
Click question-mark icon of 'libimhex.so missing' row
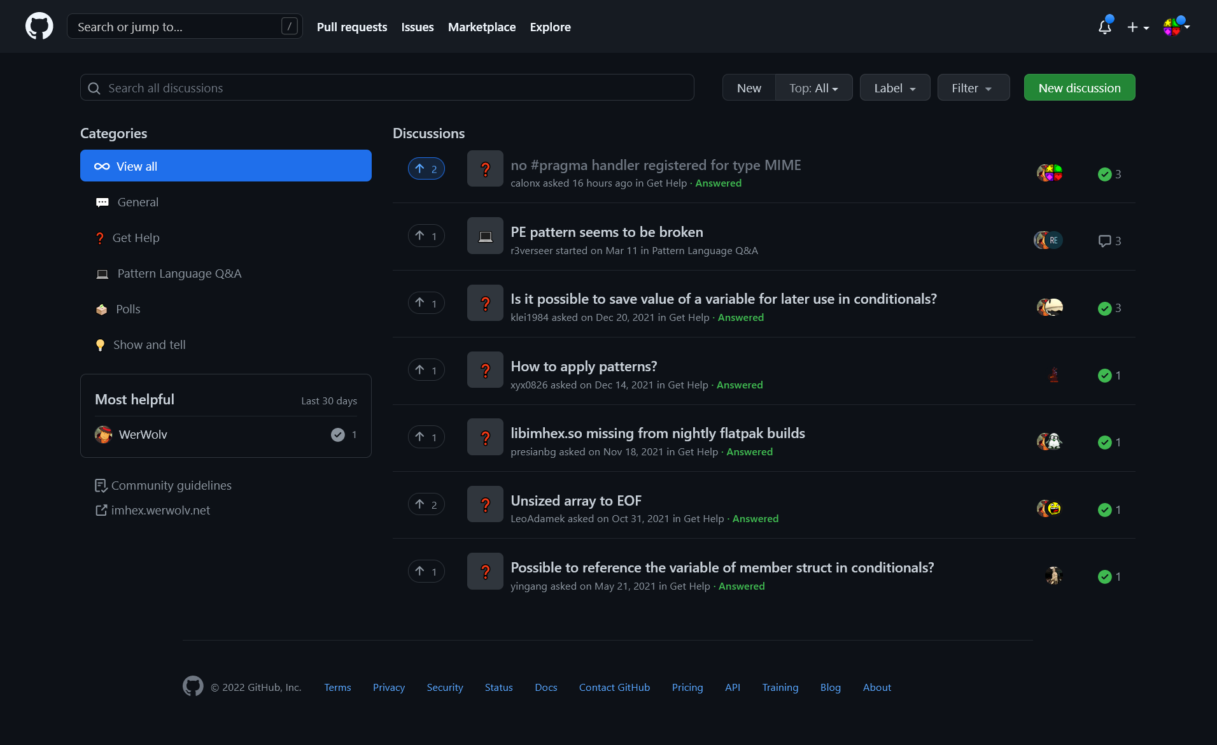click(x=485, y=437)
